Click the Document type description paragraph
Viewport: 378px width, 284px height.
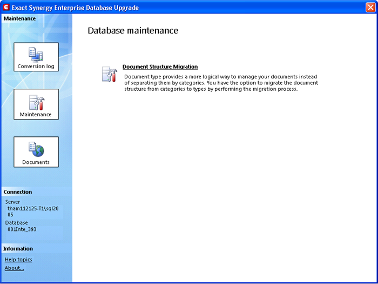pyautogui.click(x=221, y=83)
